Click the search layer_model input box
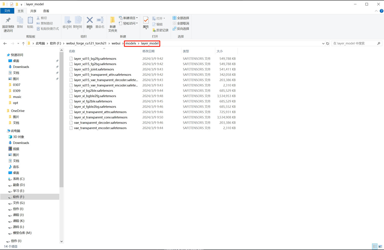Image resolution: width=384 pixels, height=250 pixels. pyautogui.click(x=355, y=43)
